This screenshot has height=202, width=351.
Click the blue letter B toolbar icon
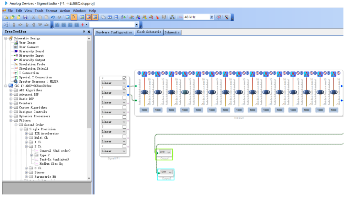(64, 25)
